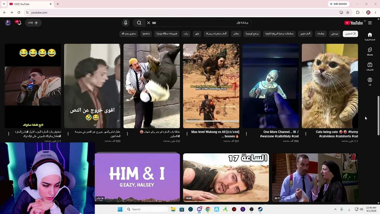Screen dimensions: 380x214
Task: Bookmark this page with the star icon
Action: point(348,12)
